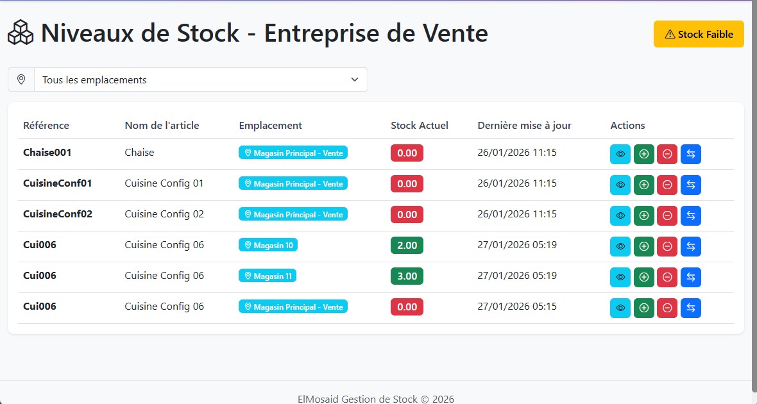757x404 pixels.
Task: Click the remove stock icon for CuisineConf01
Action: click(x=667, y=185)
